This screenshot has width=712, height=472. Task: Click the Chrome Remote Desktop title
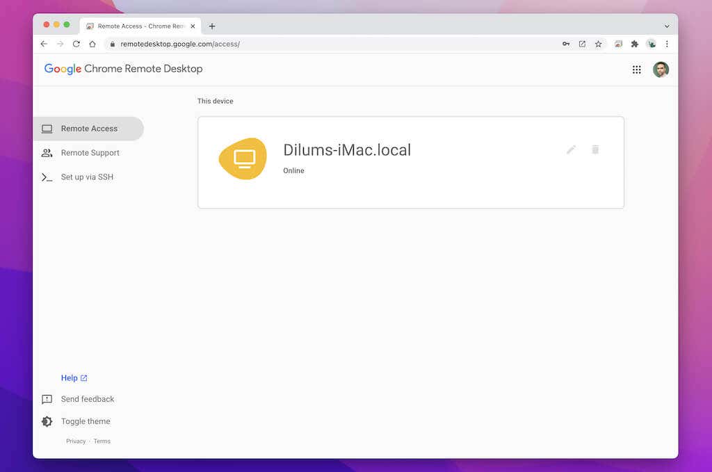(143, 69)
